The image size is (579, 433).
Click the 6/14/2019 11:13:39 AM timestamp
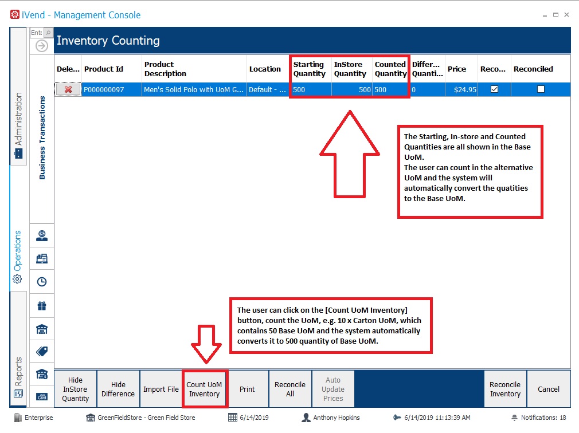pyautogui.click(x=437, y=418)
